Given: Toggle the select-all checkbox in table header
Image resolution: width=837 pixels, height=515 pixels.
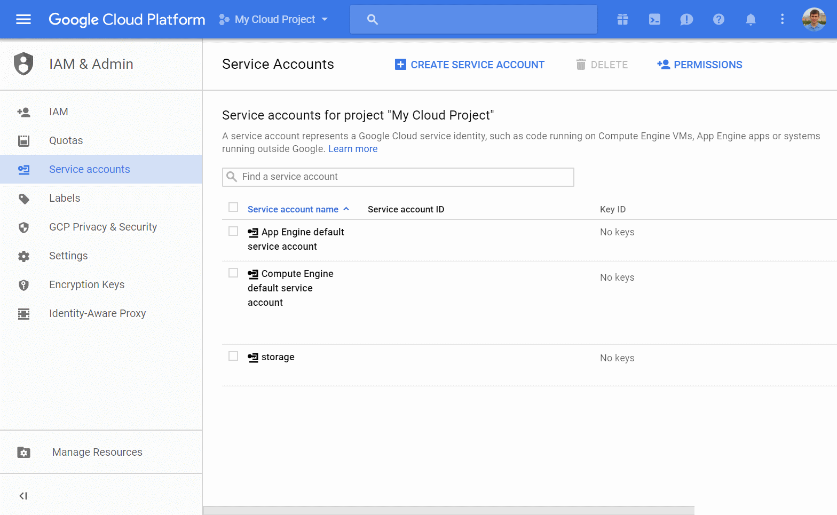Looking at the screenshot, I should (x=233, y=207).
